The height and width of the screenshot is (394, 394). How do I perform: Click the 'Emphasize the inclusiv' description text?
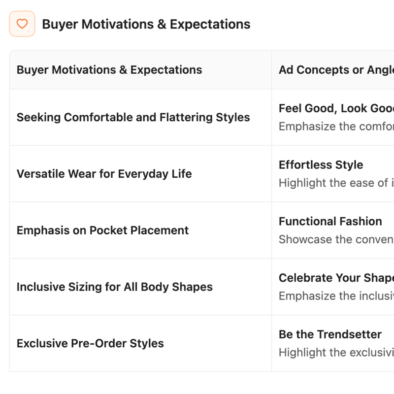336,296
